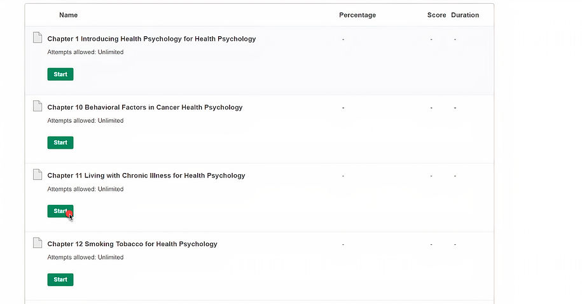This screenshot has height=304, width=582.
Task: Click the Duration column header
Action: click(465, 15)
